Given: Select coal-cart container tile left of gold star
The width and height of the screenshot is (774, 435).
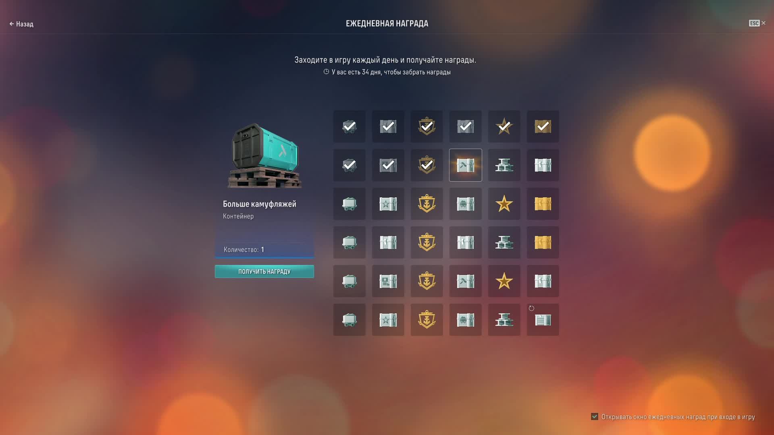Looking at the screenshot, I should (465, 204).
